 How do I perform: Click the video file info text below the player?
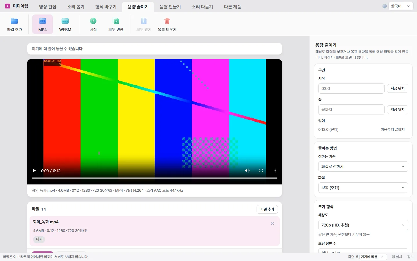tap(107, 191)
